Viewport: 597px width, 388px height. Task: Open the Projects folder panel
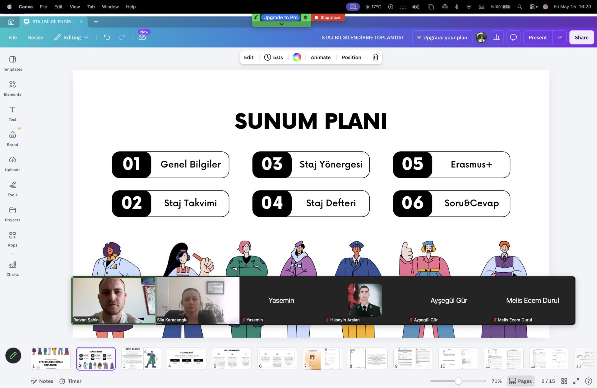12,215
